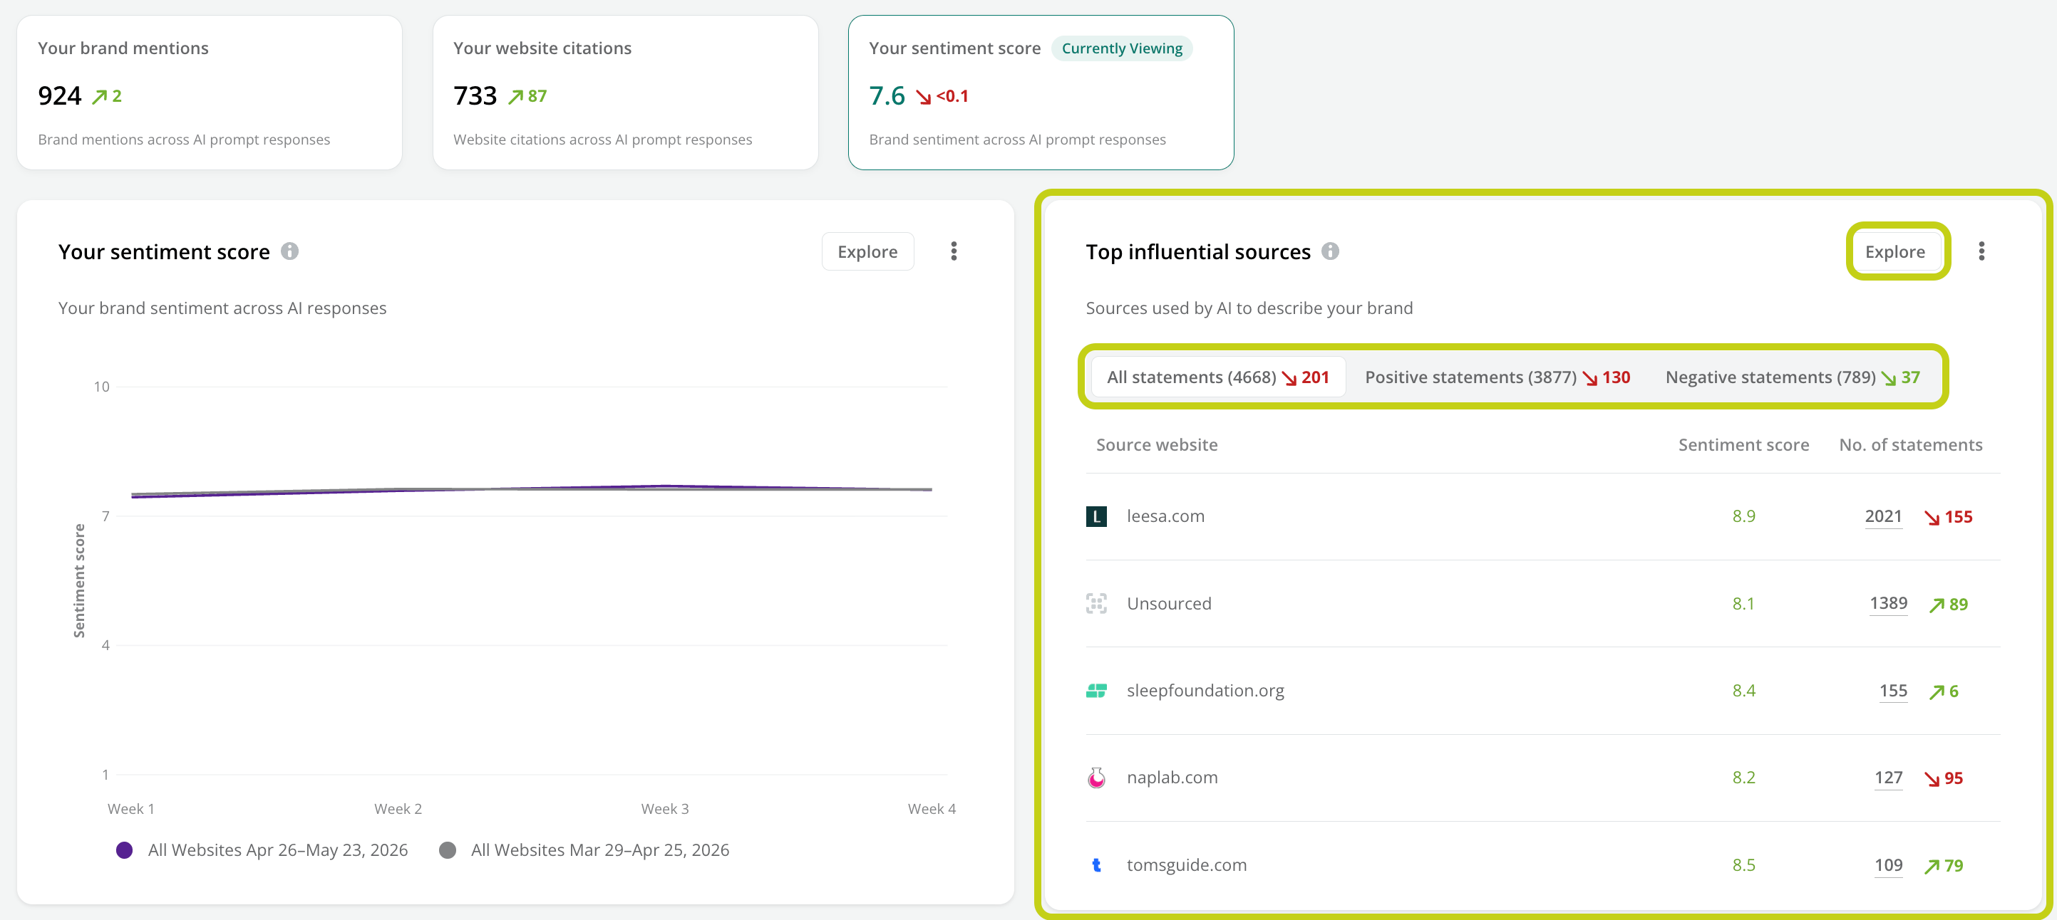The height and width of the screenshot is (920, 2057).
Task: Click the 7.6 sentiment score value
Action: click(x=887, y=95)
